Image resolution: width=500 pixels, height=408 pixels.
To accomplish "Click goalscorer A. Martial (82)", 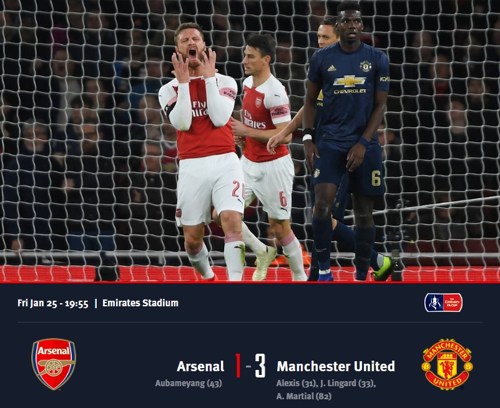I will [x=303, y=396].
